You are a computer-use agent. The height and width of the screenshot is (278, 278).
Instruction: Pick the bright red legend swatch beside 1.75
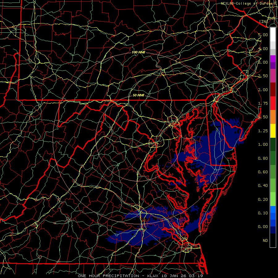click(x=273, y=103)
